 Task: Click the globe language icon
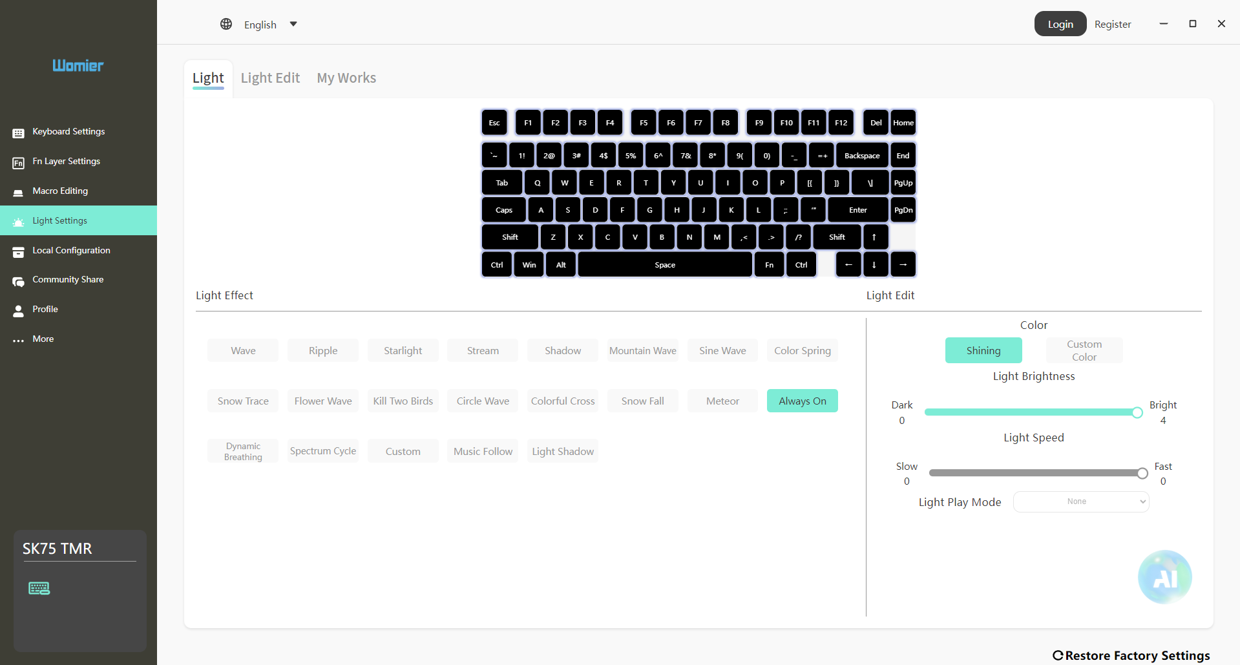tap(226, 25)
